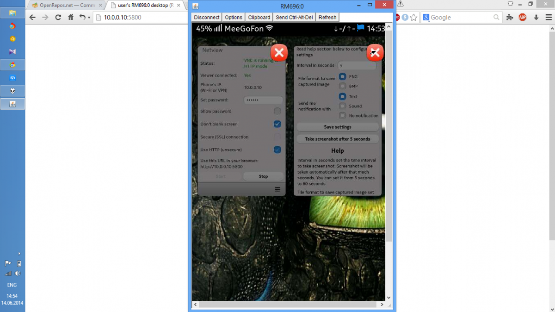Click the Interval in seconds field
Screen dimensions: 555x312
[357, 66]
